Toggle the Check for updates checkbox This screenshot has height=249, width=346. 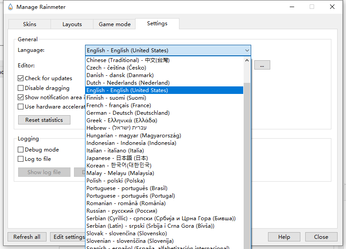coord(21,78)
